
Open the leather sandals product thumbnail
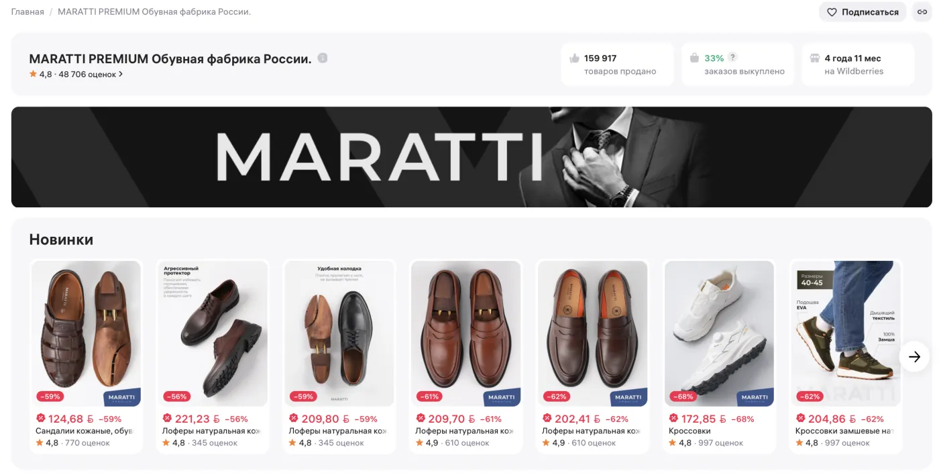tap(86, 333)
